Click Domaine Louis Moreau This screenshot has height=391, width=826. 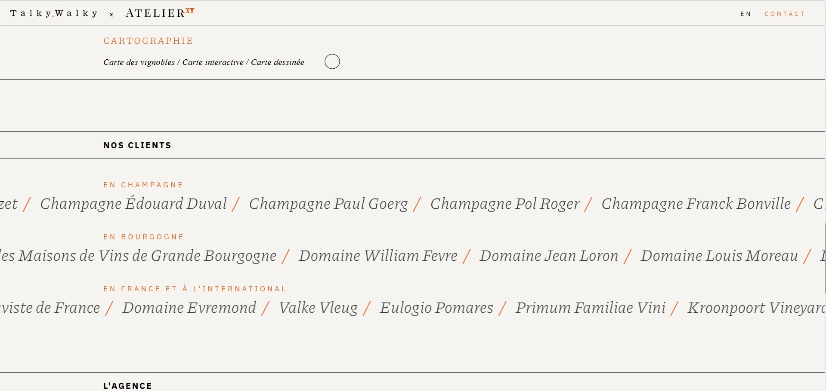(x=719, y=256)
